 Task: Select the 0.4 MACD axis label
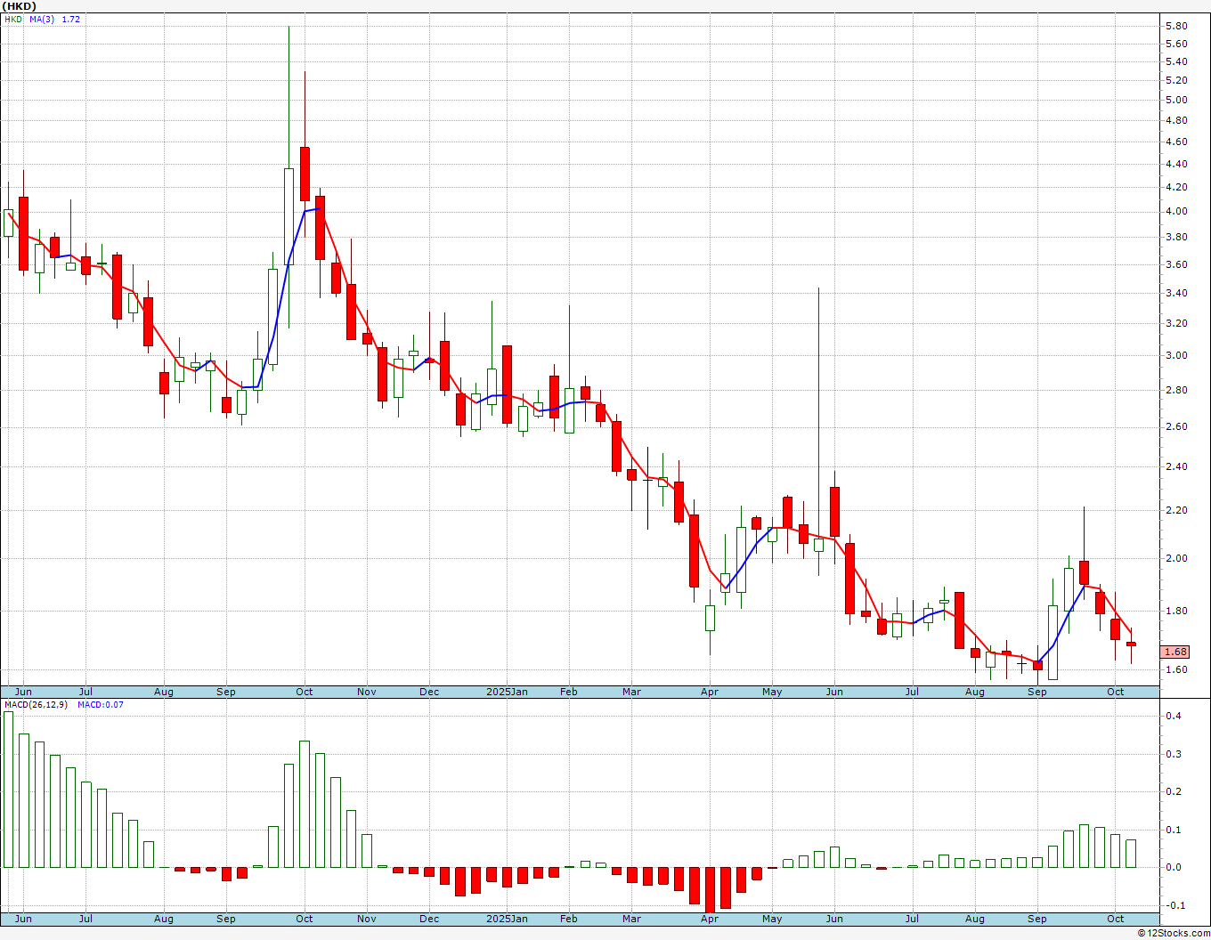[x=1173, y=716]
